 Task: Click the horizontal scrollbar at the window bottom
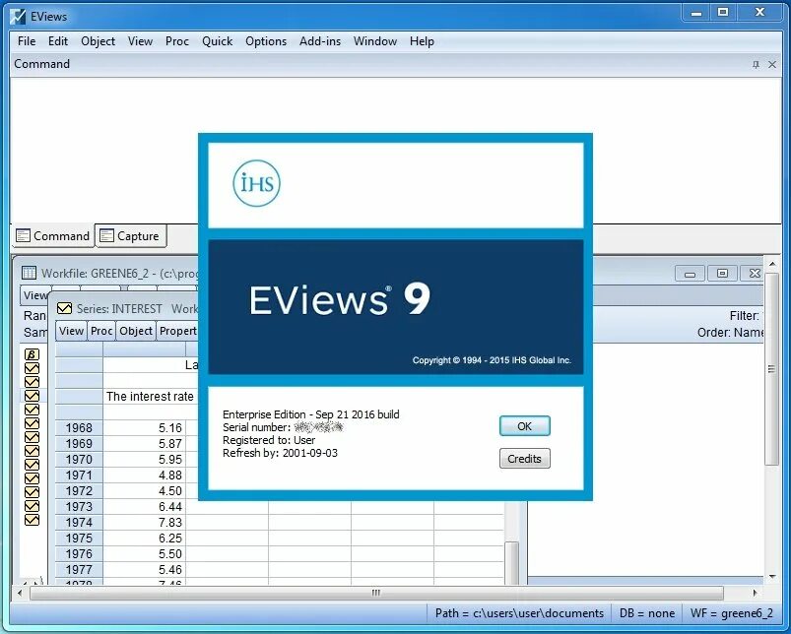tap(374, 594)
